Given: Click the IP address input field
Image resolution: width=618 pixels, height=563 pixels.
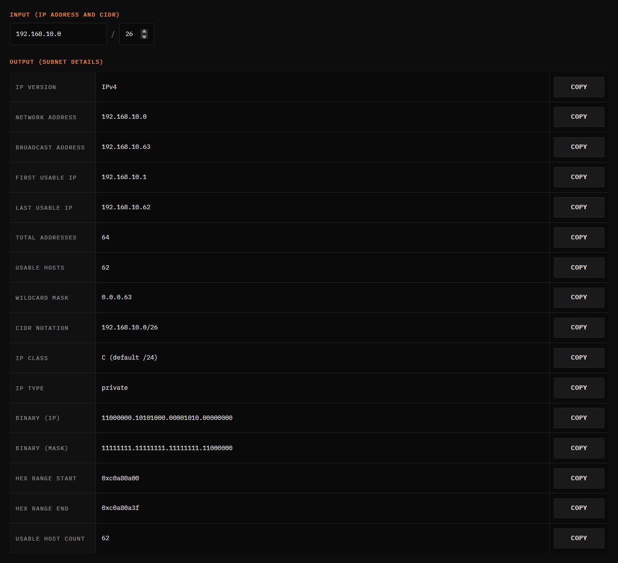Looking at the screenshot, I should (58, 34).
